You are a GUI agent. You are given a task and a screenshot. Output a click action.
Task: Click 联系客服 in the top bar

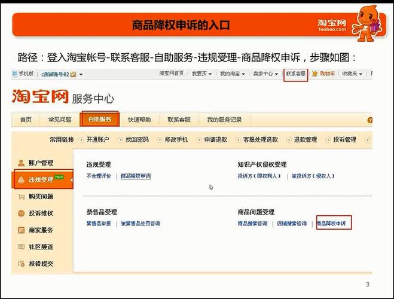click(x=296, y=74)
